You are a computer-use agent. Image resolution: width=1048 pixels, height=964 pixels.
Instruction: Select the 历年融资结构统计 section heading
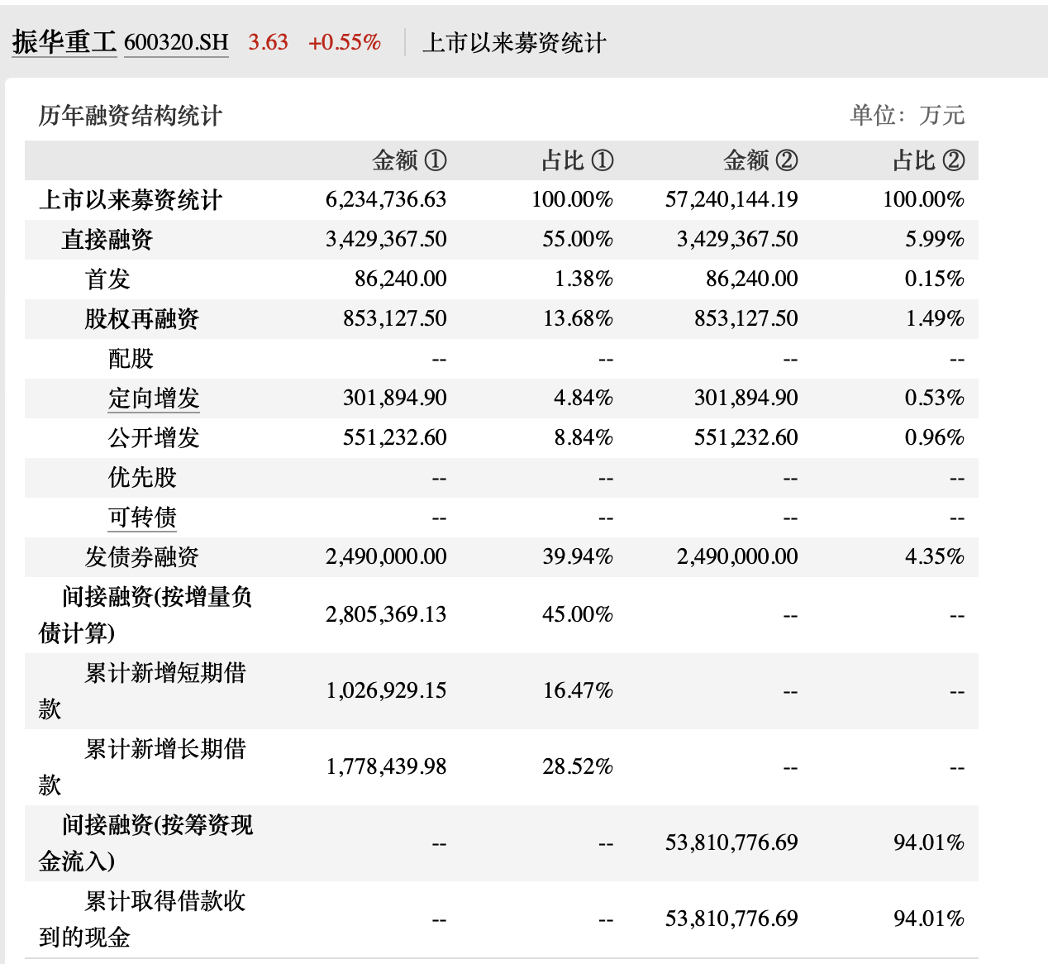coord(131,116)
